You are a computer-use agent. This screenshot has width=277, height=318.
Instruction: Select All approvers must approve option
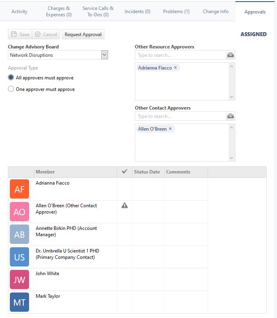(x=11, y=78)
